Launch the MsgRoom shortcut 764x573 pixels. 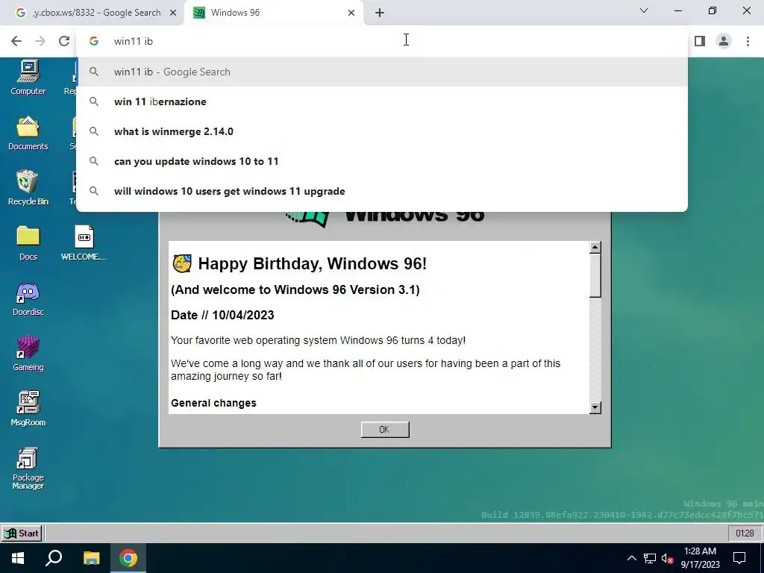28,408
